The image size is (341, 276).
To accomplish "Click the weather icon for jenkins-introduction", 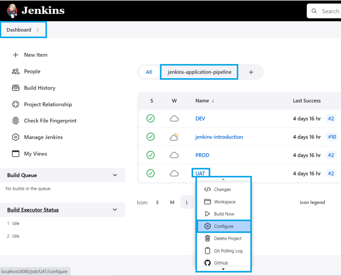I will pos(174,137).
